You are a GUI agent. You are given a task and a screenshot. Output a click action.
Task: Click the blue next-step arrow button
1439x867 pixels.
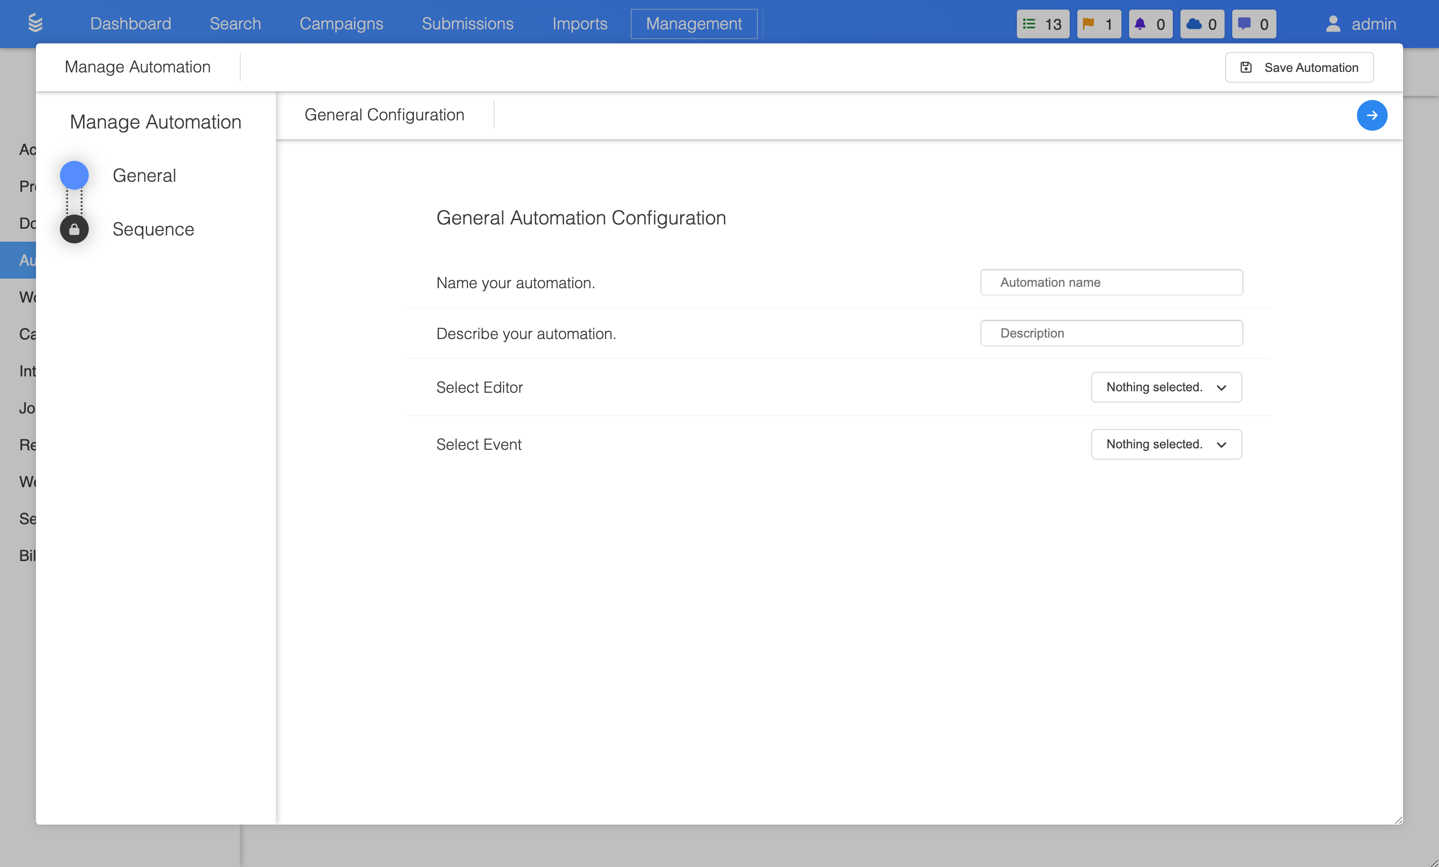(1371, 115)
